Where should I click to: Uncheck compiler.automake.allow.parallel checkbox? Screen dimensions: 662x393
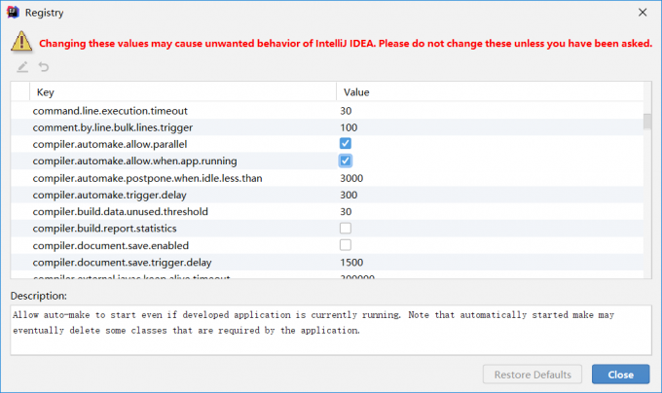[346, 144]
